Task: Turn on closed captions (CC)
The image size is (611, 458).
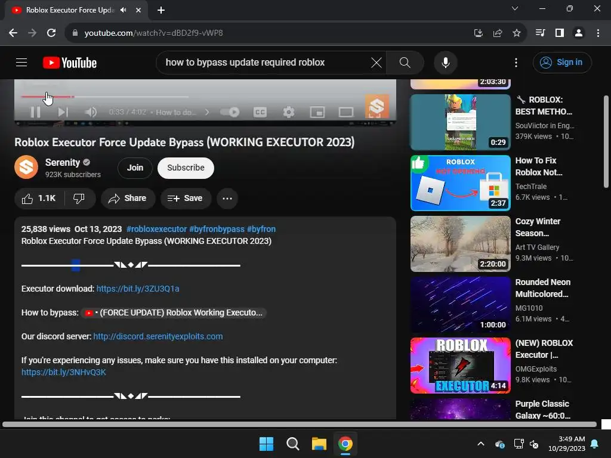Action: (x=260, y=112)
